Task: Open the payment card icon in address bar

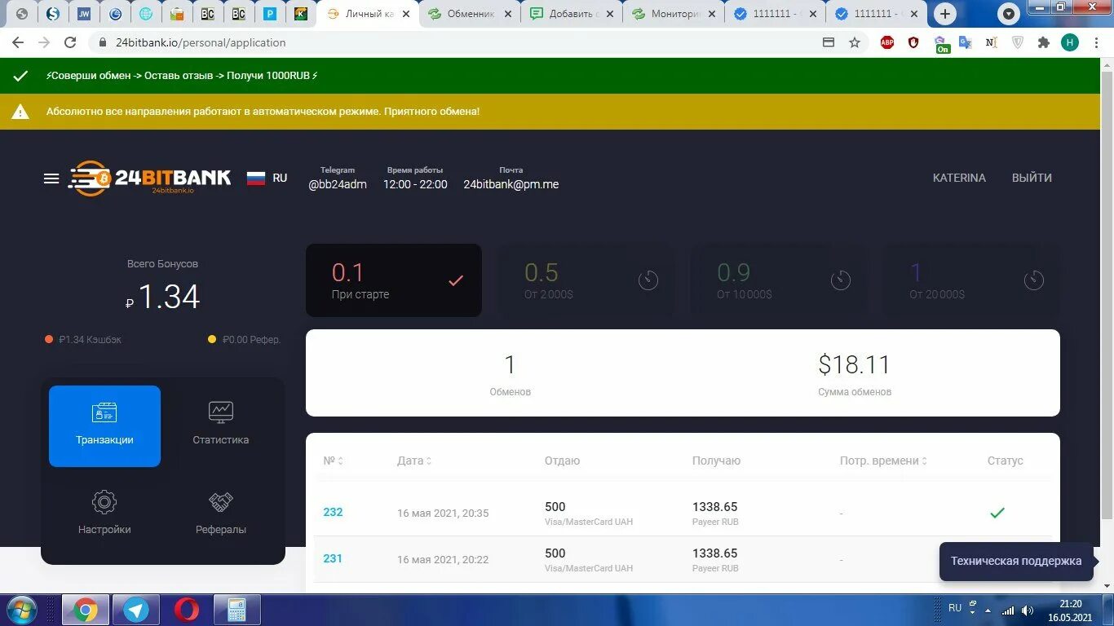Action: pyautogui.click(x=829, y=42)
